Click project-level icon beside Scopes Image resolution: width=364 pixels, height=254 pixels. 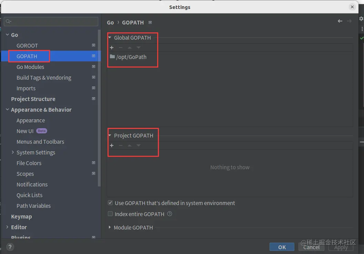click(93, 173)
